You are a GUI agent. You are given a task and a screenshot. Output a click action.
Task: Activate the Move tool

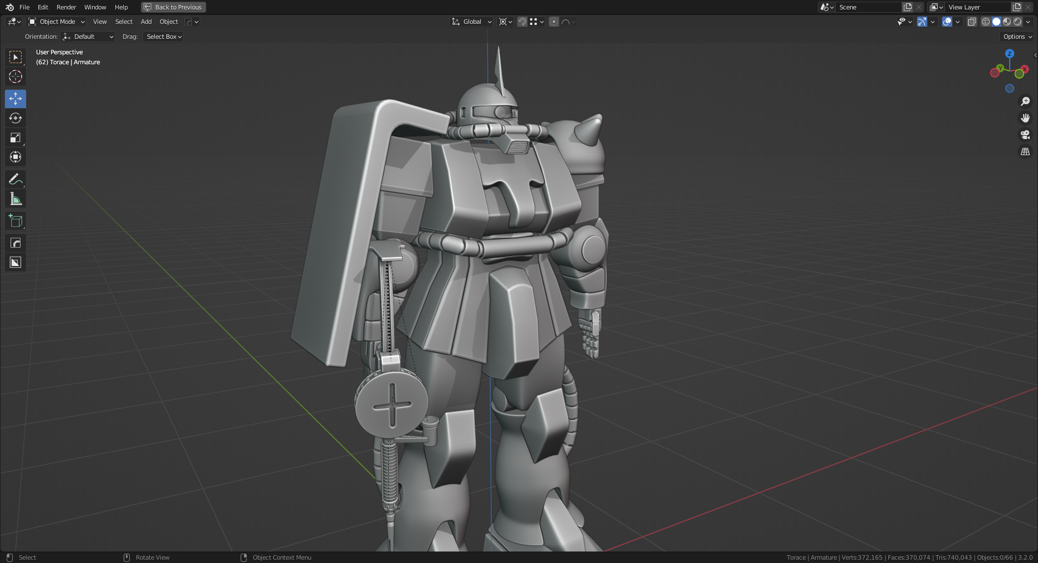(16, 99)
